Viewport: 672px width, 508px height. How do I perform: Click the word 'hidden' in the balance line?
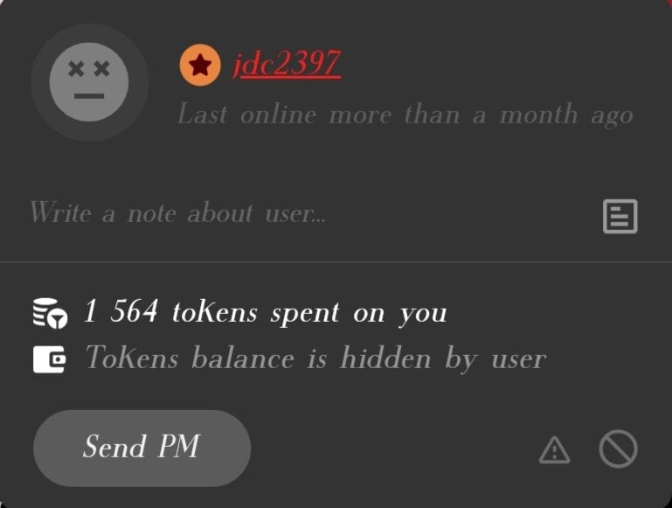(385, 357)
